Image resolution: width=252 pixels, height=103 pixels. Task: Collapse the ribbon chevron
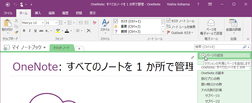pyautogui.click(x=248, y=39)
